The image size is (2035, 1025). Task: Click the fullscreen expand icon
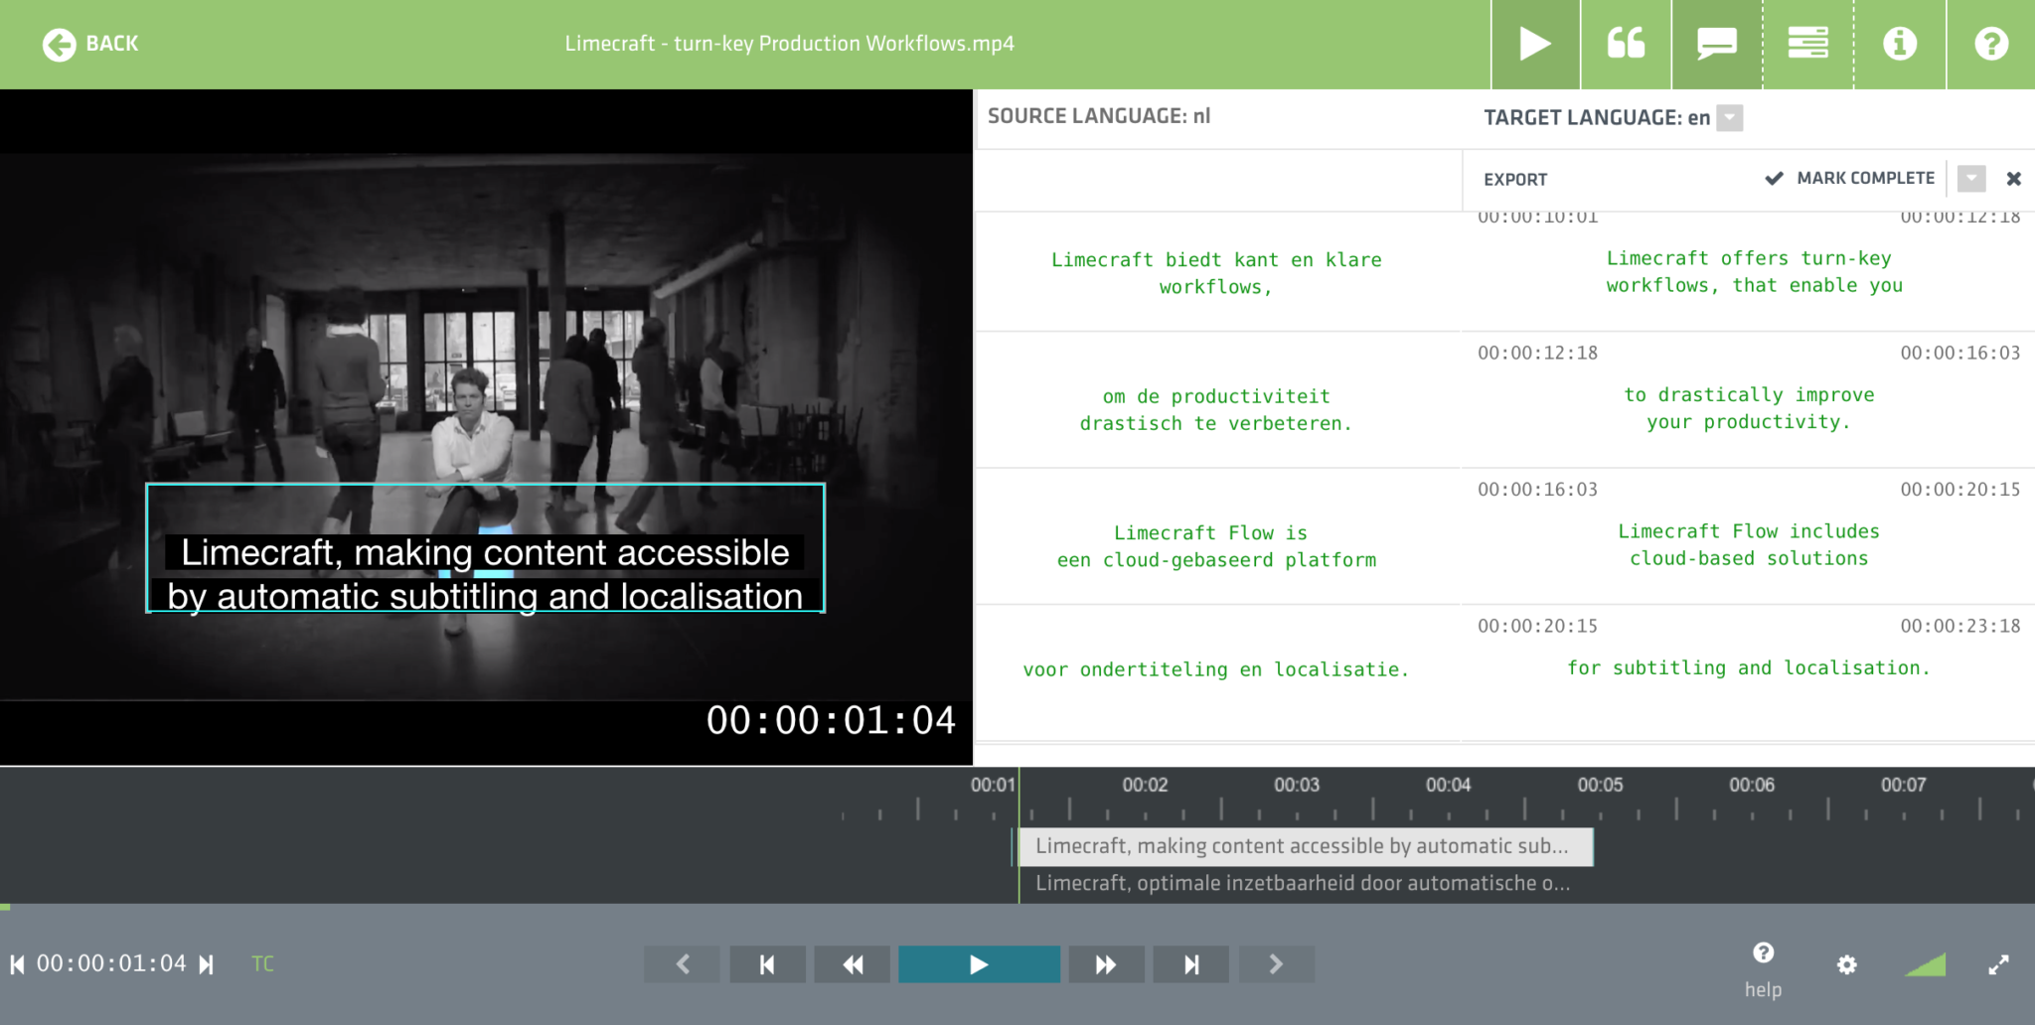(2000, 963)
